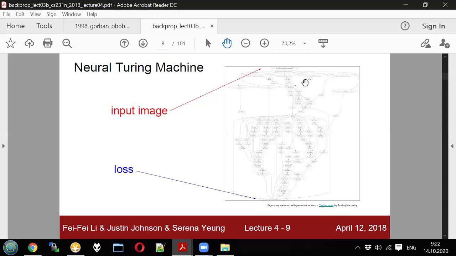This screenshot has height=256, width=456.
Task: Click the Sign In button
Action: click(x=434, y=26)
